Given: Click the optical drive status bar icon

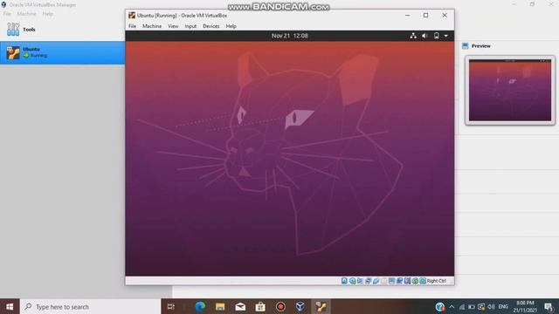Looking at the screenshot, I should (352, 281).
